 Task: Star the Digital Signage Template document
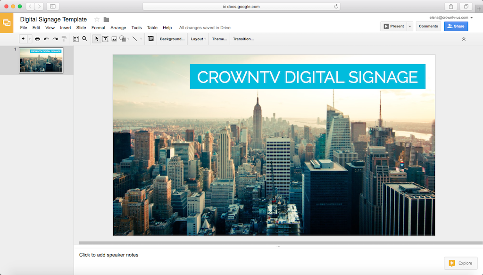click(x=97, y=19)
